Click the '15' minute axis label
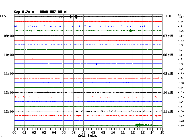The width and height of the screenshot is (185, 140). click(162, 132)
